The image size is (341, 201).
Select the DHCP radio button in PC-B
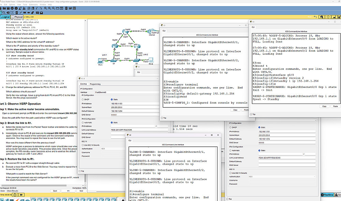[83, 99]
